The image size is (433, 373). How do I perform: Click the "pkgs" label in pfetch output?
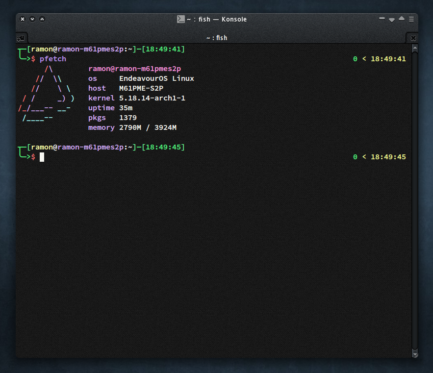point(97,118)
